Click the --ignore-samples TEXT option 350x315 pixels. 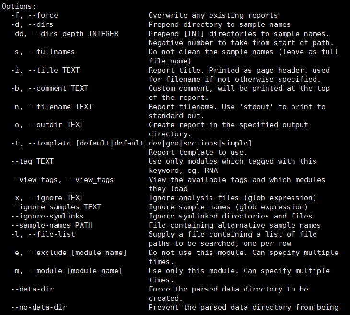click(x=57, y=207)
